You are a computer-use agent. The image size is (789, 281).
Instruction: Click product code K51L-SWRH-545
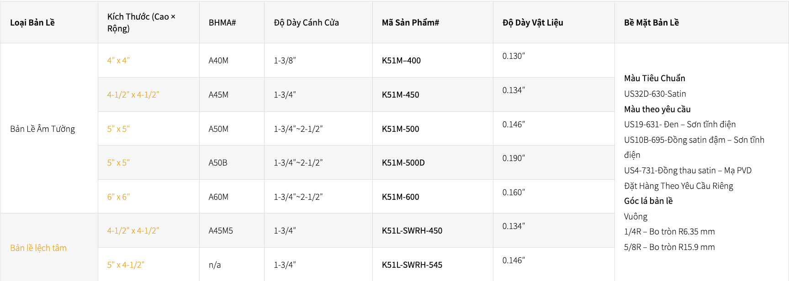click(x=412, y=265)
